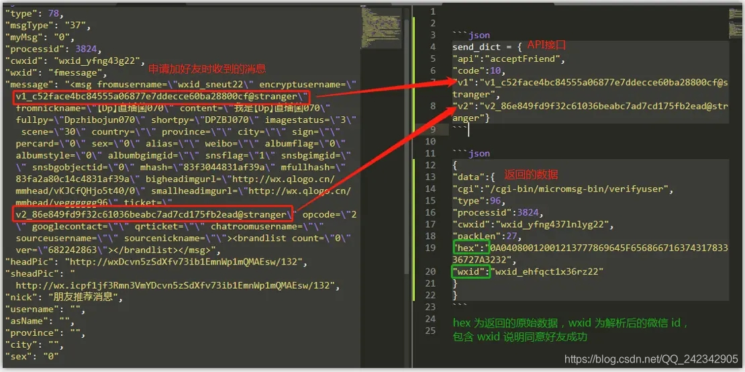
Task: Select the "msgType": "37" line
Action: (48, 25)
